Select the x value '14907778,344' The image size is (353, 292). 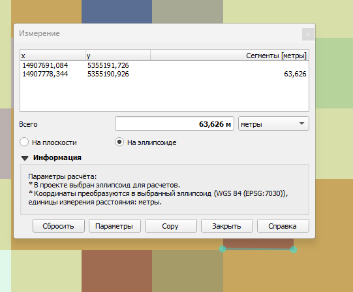[x=45, y=74]
